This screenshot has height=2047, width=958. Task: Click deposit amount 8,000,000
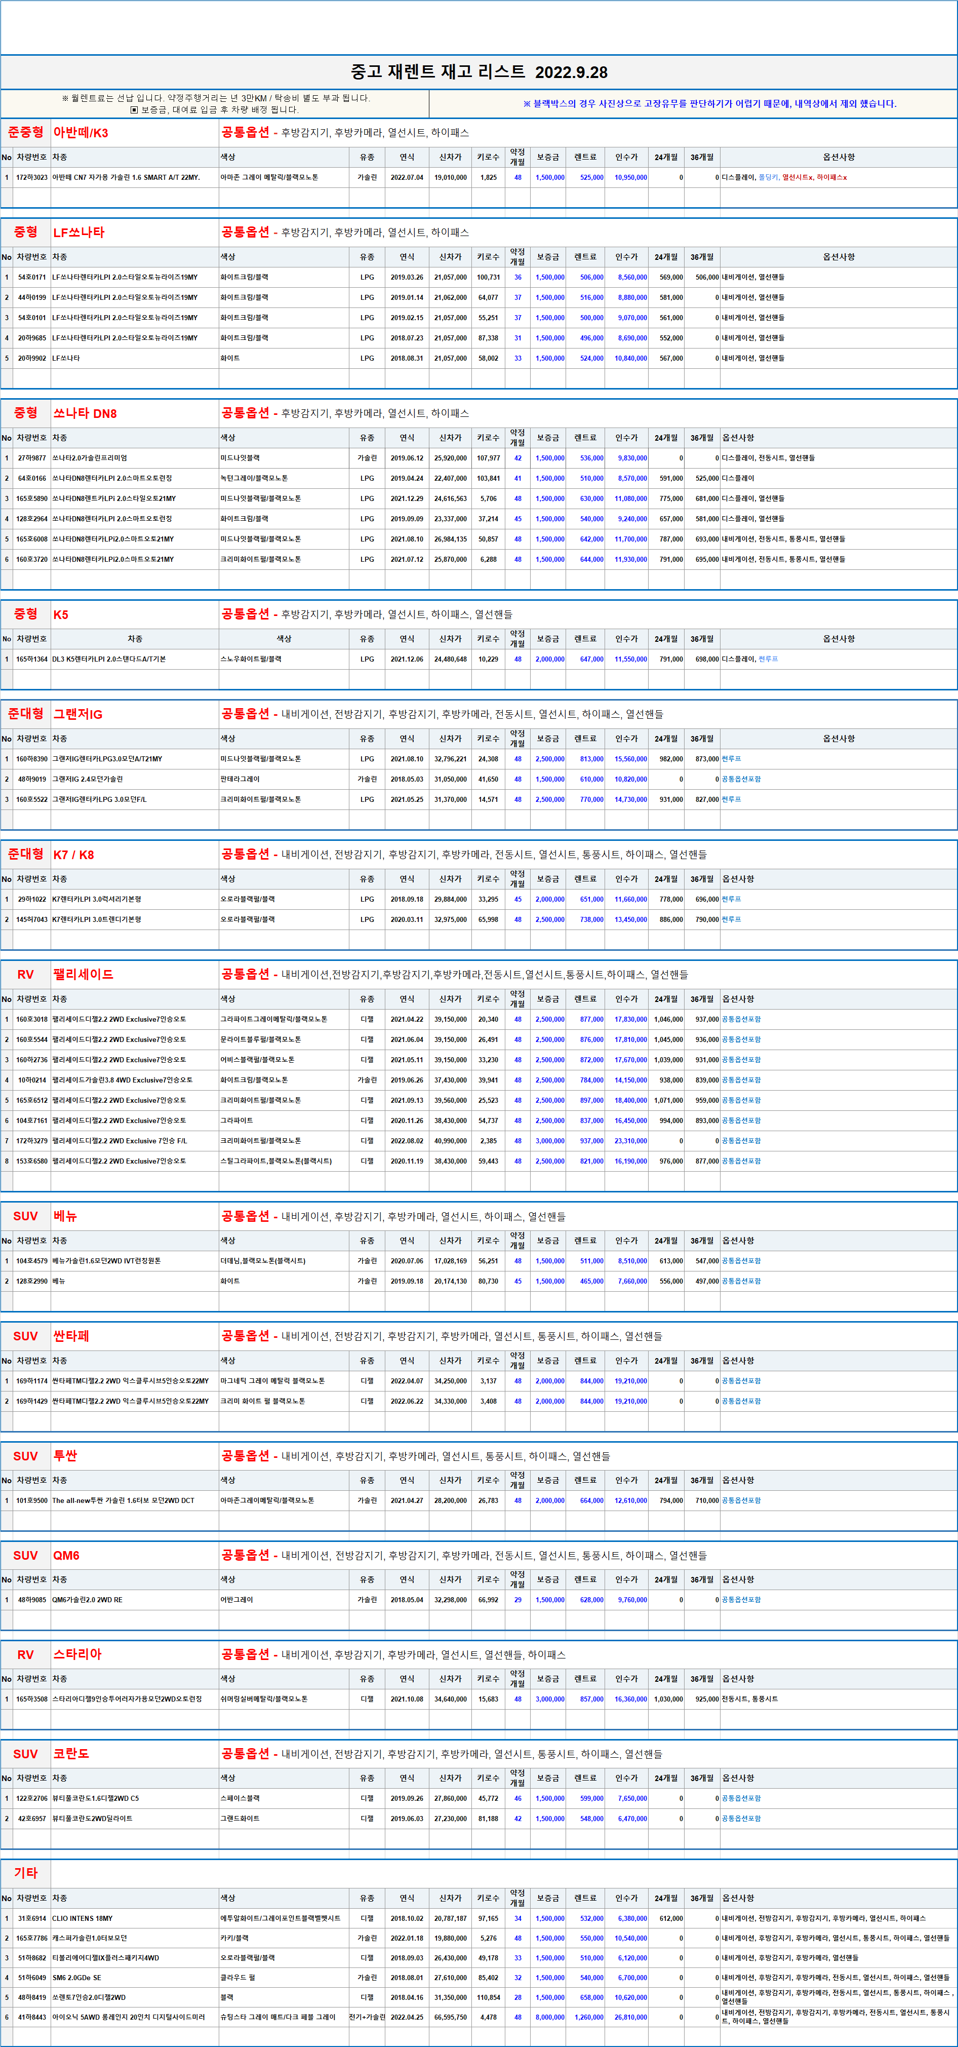550,2017
